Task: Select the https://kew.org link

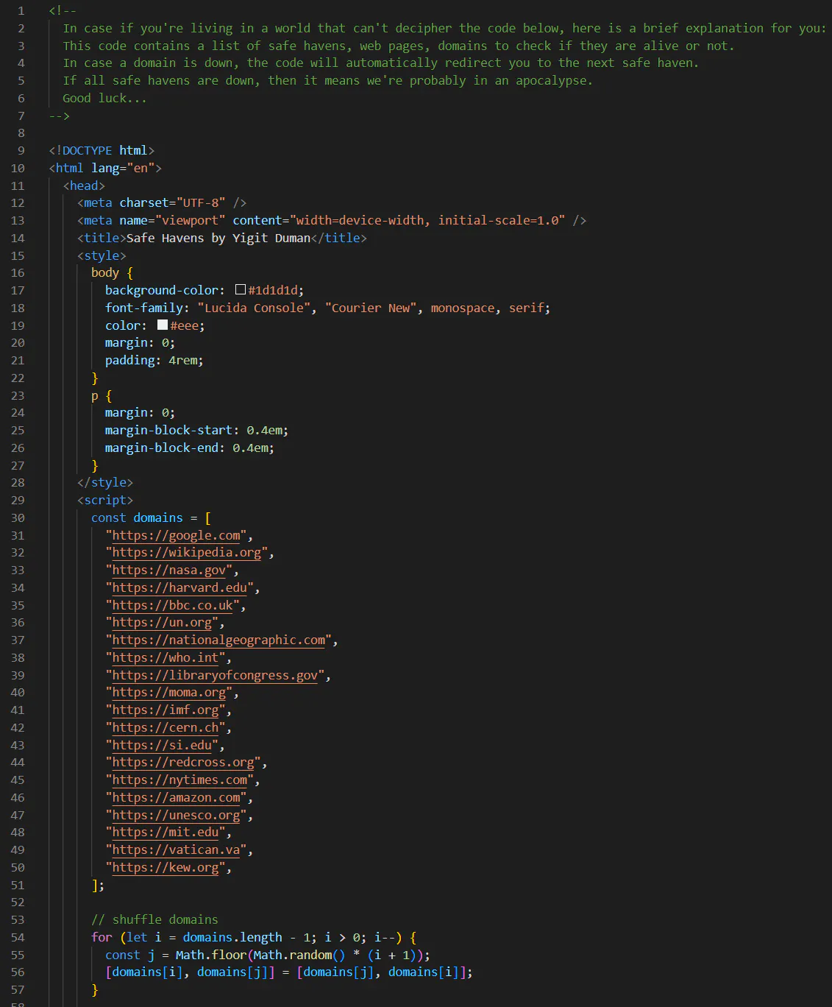Action: point(166,867)
